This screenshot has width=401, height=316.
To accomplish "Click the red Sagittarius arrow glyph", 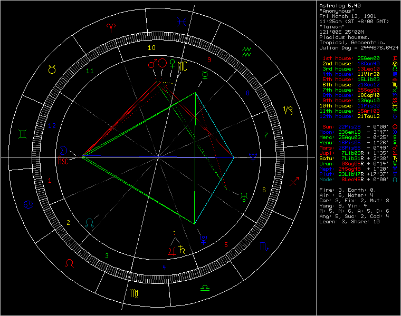I will 294,181.
